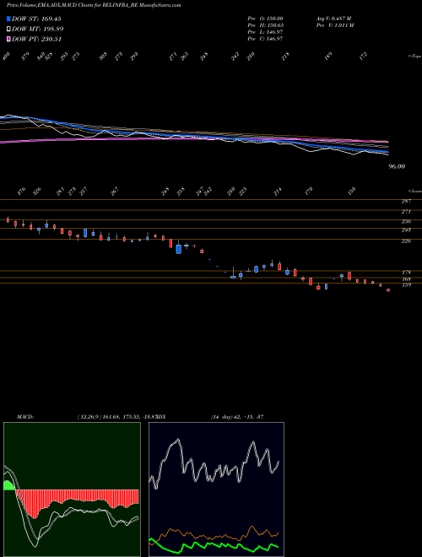Click the Avg V 0.487 M text
422x557 pixels.
tap(333, 19)
